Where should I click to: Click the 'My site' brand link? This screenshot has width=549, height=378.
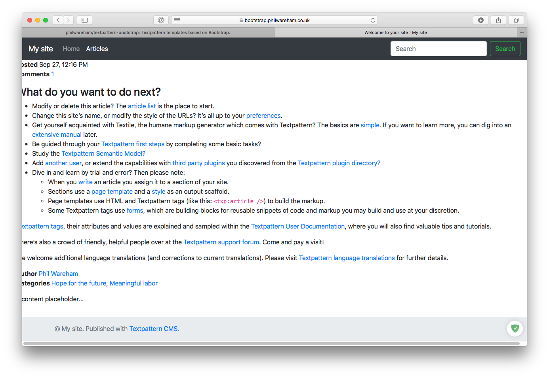(41, 49)
